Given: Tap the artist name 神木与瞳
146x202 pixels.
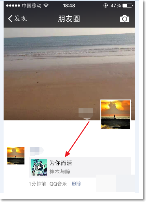Looking at the screenshot, I should [60, 172].
